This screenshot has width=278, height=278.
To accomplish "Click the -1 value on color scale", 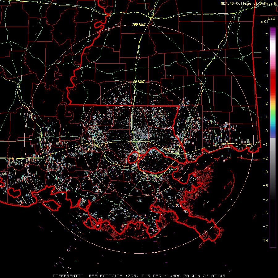I will 265,145.
